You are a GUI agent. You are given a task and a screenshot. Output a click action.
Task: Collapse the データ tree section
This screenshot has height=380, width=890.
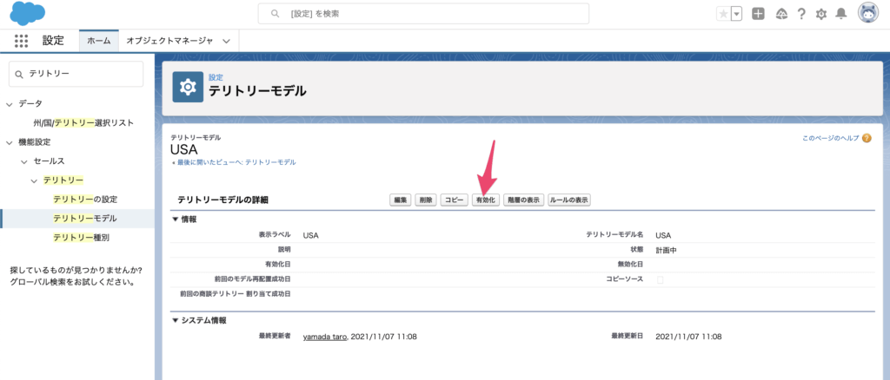10,104
